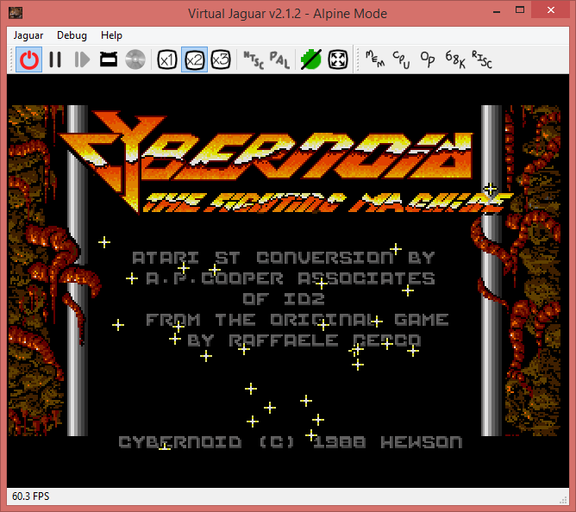Toggle the emulator power button
Screen dimensions: 576x512
tap(30, 59)
